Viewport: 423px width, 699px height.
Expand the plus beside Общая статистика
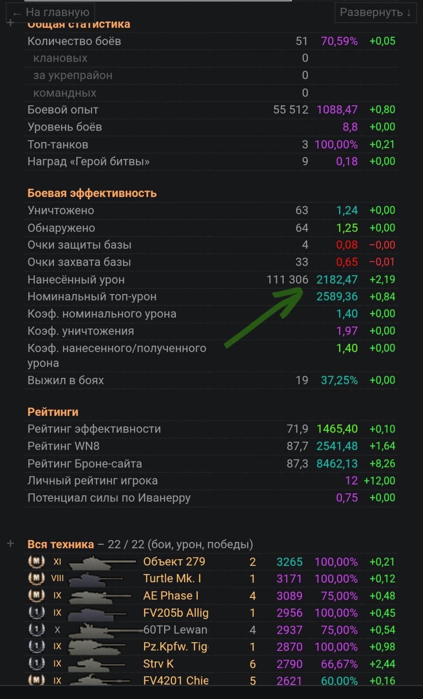[11, 23]
